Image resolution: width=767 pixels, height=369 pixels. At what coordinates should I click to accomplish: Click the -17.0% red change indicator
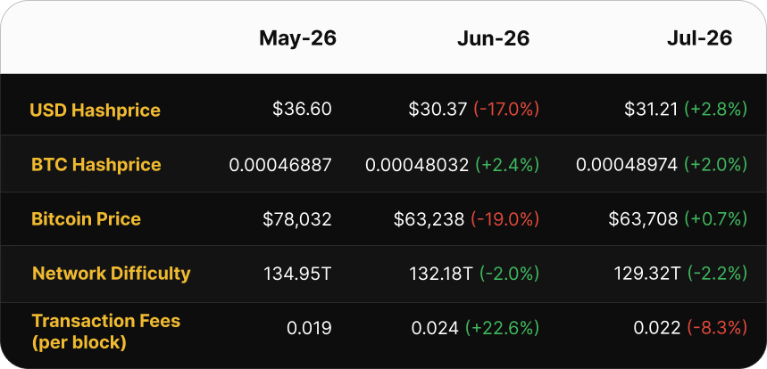(505, 109)
